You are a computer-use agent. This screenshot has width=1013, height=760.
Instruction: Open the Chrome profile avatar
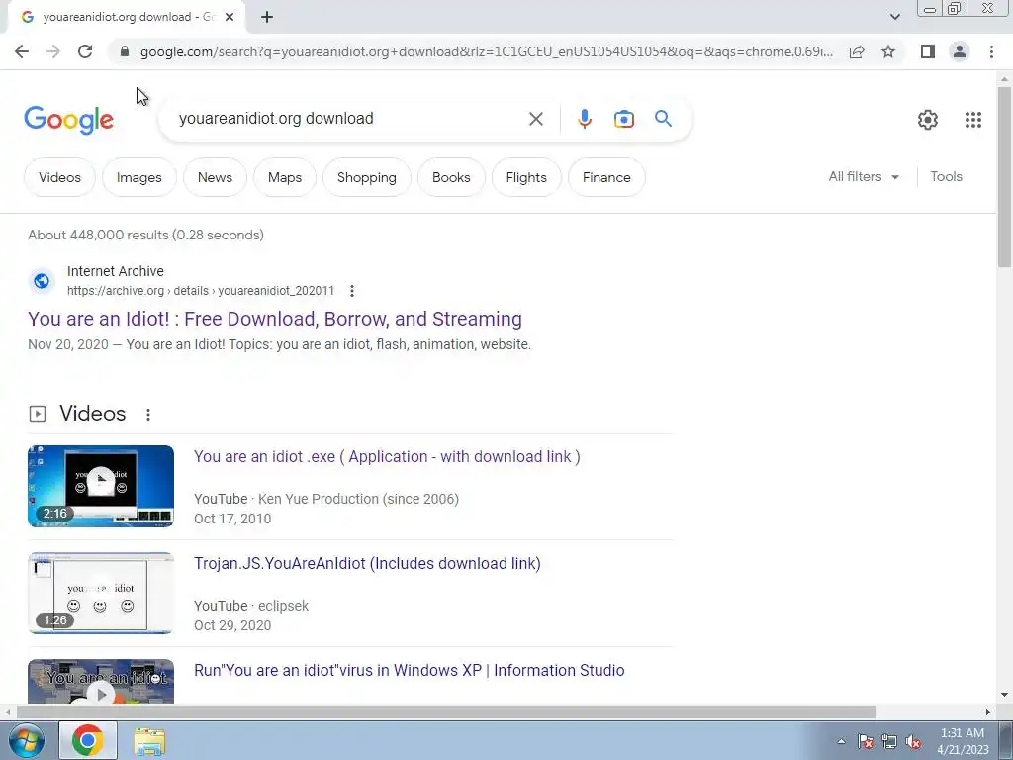(x=960, y=51)
